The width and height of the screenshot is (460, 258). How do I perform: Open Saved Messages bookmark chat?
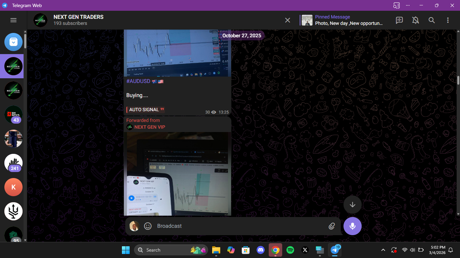[13, 42]
